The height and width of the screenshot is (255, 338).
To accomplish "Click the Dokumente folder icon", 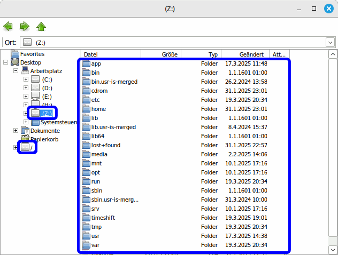I will [25, 131].
